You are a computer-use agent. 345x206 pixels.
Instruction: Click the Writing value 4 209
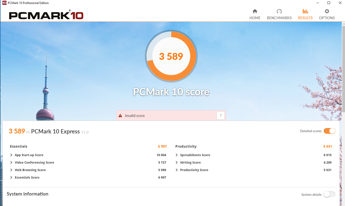pyautogui.click(x=328, y=162)
